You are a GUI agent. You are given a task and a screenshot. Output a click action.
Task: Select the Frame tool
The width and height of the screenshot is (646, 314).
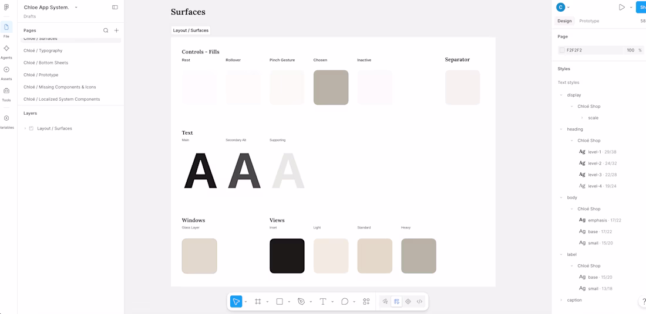[258, 302]
